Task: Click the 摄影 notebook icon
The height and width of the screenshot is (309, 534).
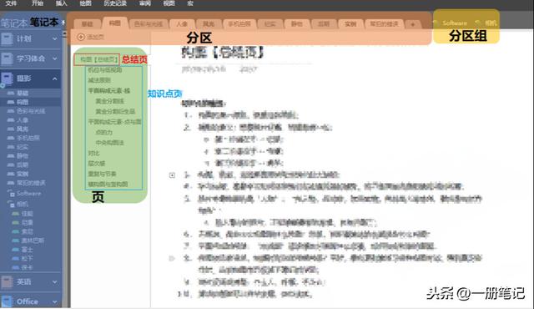Action: (x=7, y=79)
